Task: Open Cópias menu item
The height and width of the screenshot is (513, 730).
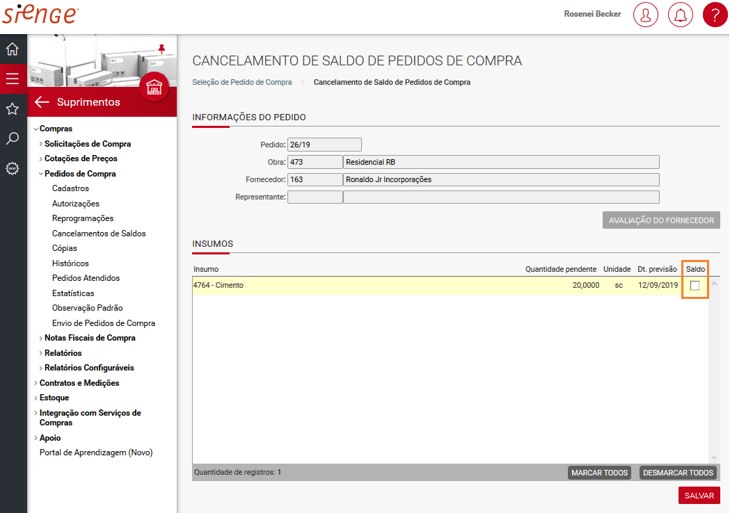Action: (64, 248)
